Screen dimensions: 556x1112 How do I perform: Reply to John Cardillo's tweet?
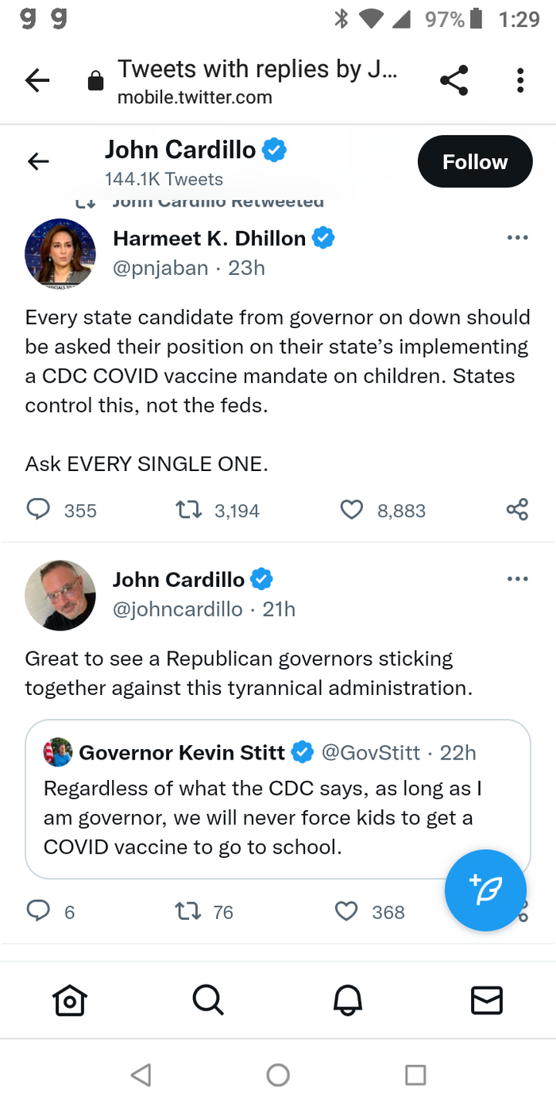(x=39, y=911)
